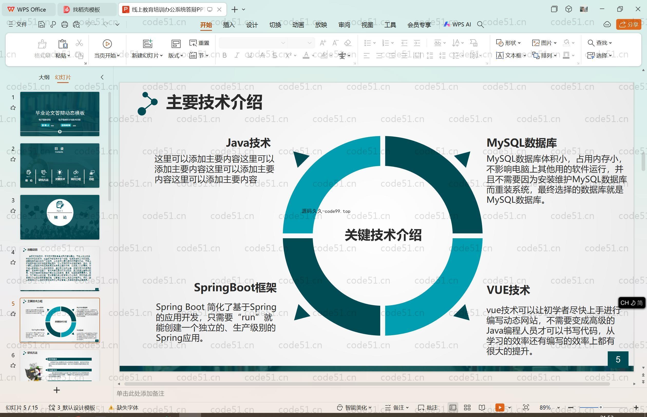Screen dimensions: 647x417
Task: Toggle text shadow formatting
Action: coord(274,55)
